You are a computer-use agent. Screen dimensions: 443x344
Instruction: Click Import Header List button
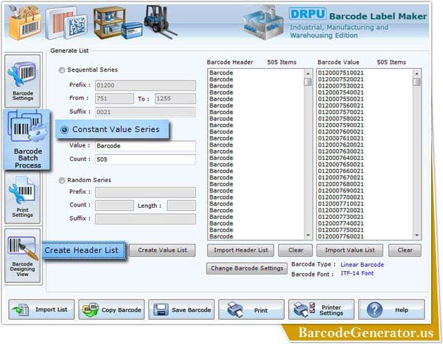(240, 250)
